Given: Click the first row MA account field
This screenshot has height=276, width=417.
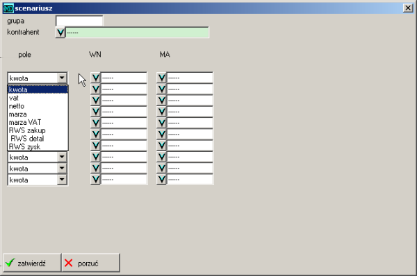Looking at the screenshot, I should tap(190, 78).
